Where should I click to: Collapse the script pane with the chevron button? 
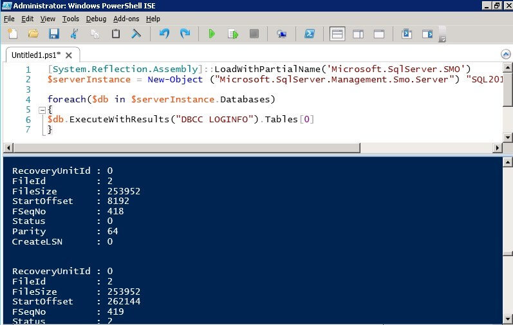click(x=505, y=54)
